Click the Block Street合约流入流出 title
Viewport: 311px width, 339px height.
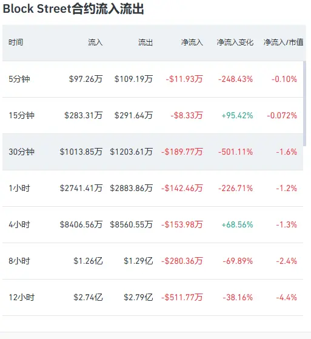[73, 9]
